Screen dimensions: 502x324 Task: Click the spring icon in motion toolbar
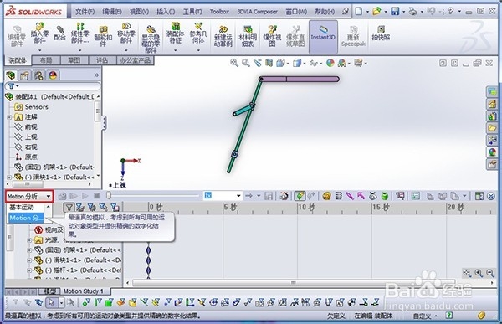pyautogui.click(x=338, y=196)
